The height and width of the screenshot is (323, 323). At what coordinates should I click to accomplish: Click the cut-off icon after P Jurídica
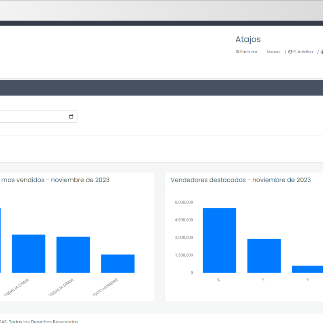(322, 52)
